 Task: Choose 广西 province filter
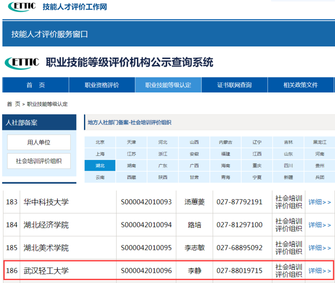coord(194,166)
